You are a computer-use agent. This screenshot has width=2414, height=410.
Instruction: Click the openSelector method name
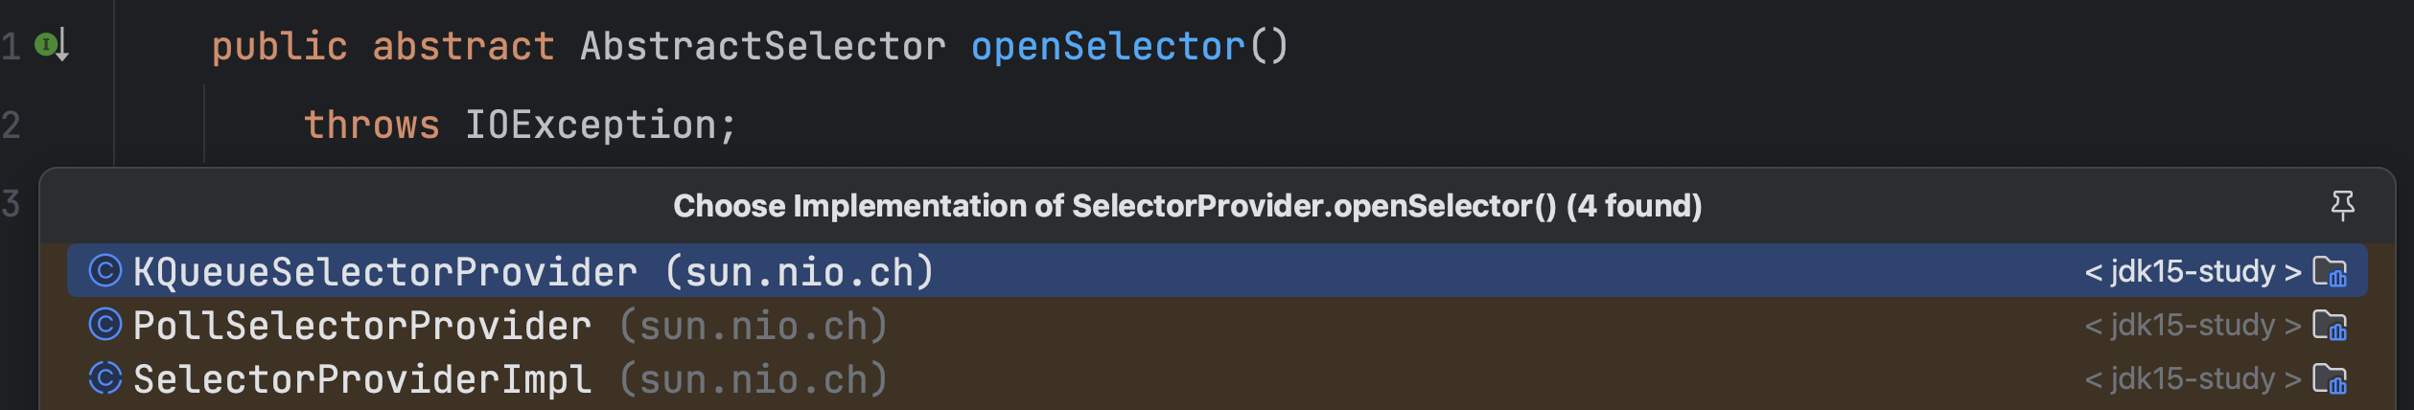(x=1107, y=46)
